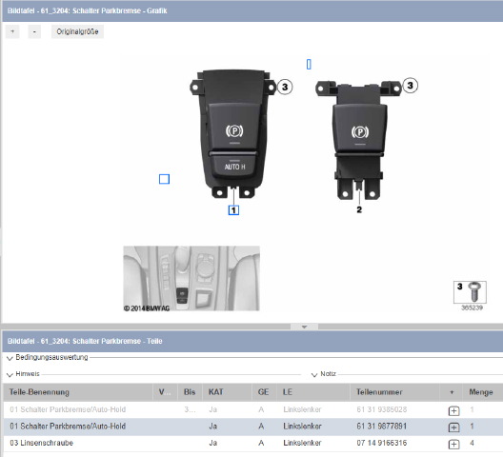503x457 pixels.
Task: Add Linsenschraube 07 14 9166316 with plus icon
Action: (453, 445)
